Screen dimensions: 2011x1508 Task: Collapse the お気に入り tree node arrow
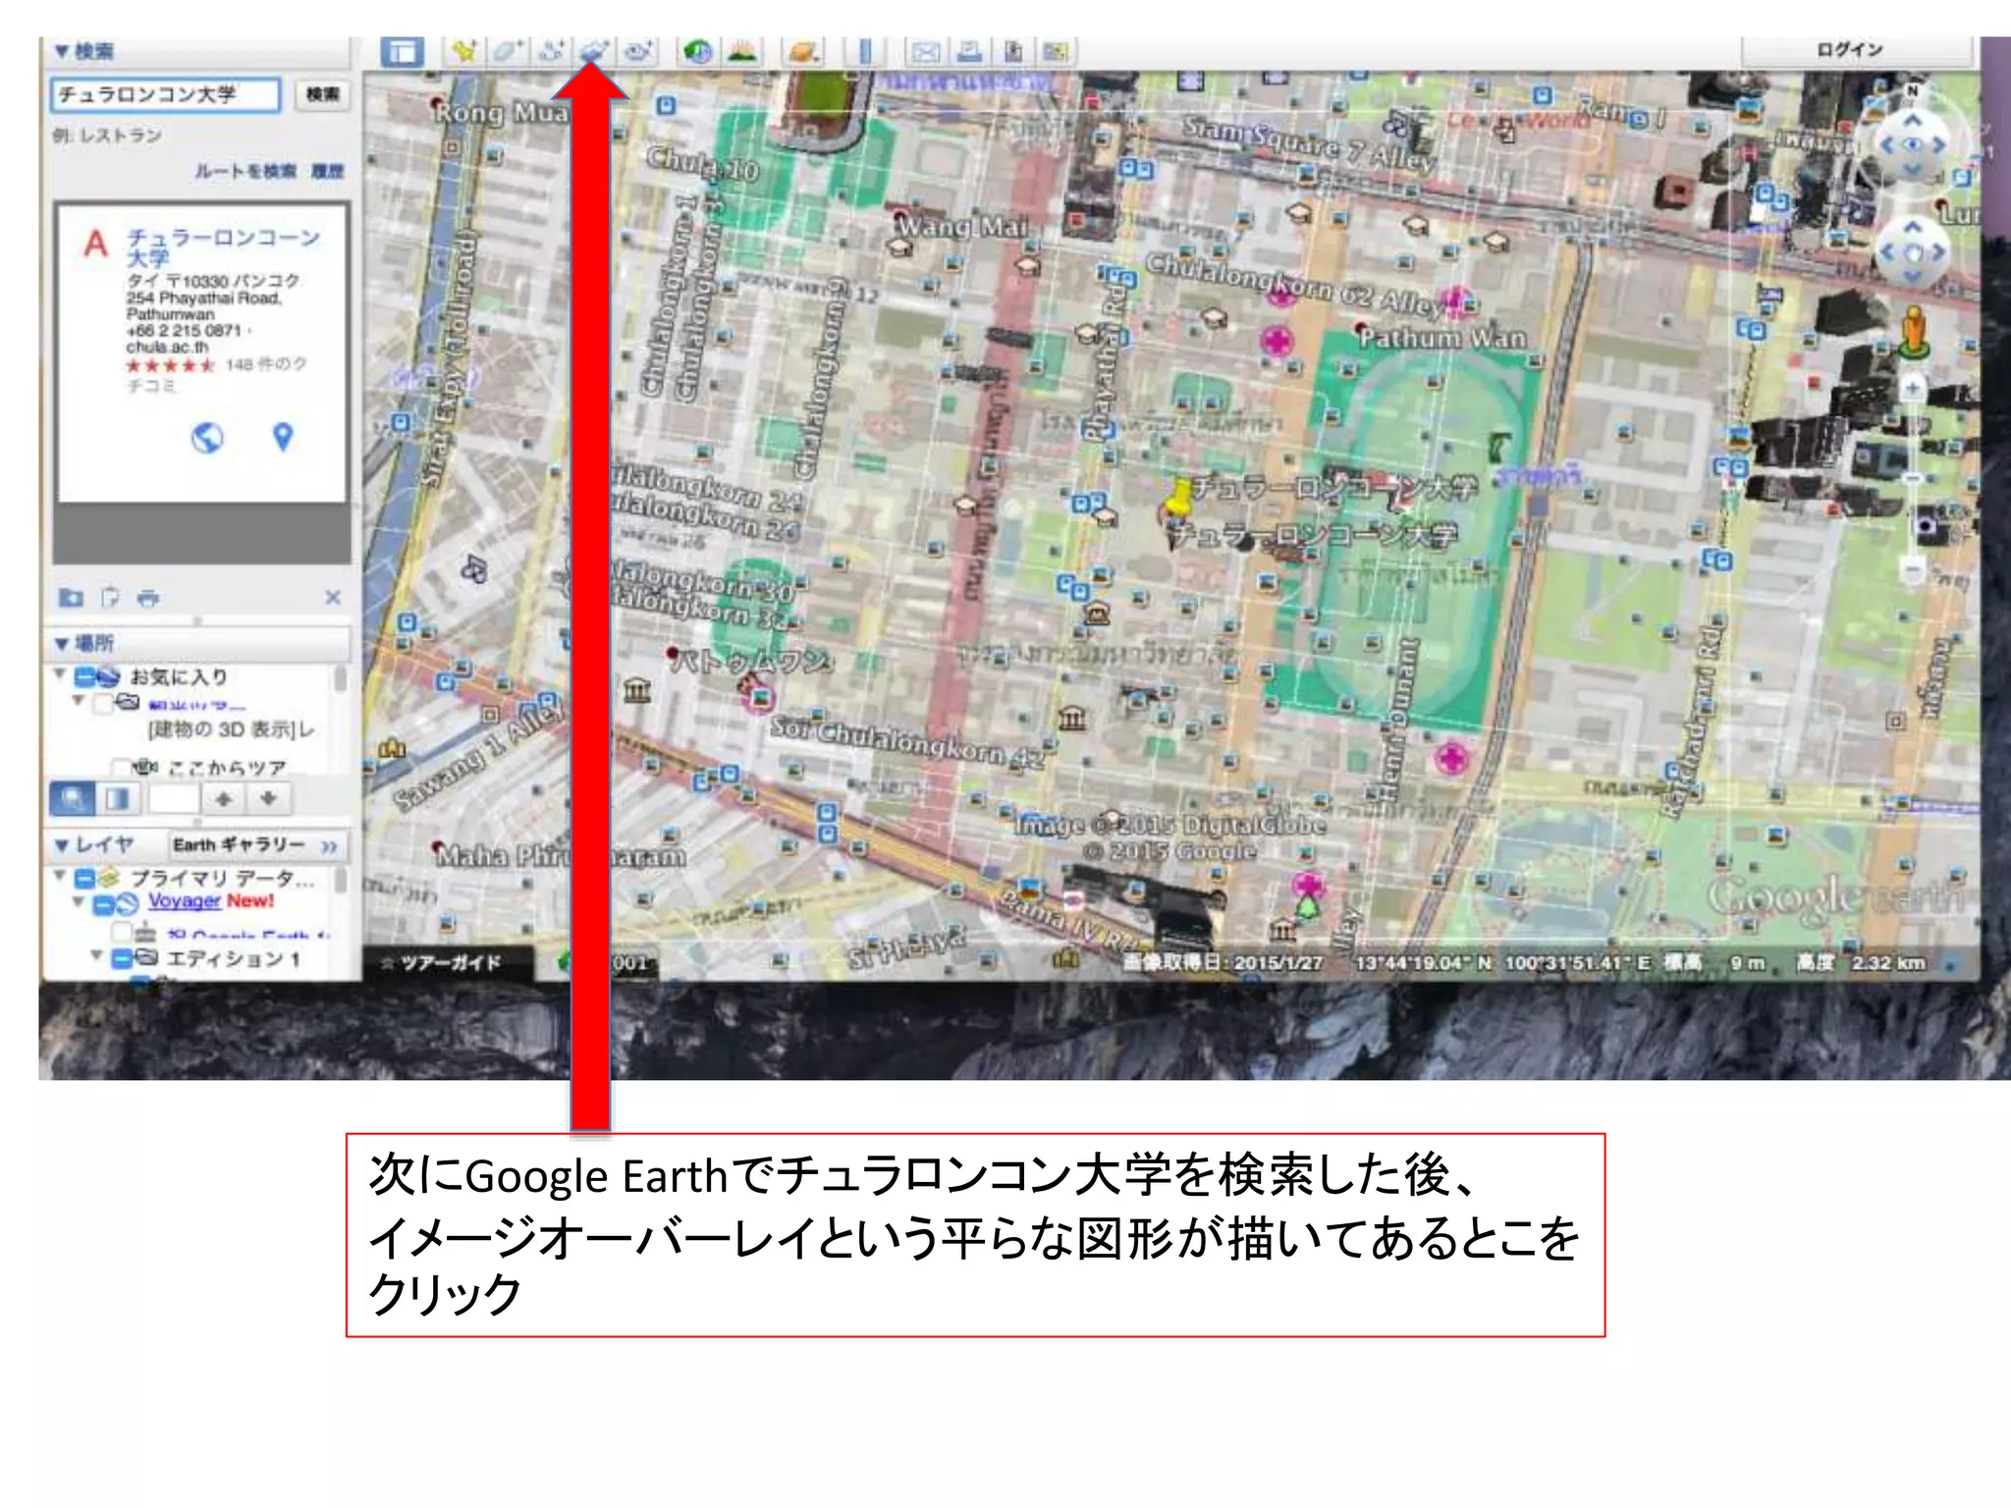59,674
